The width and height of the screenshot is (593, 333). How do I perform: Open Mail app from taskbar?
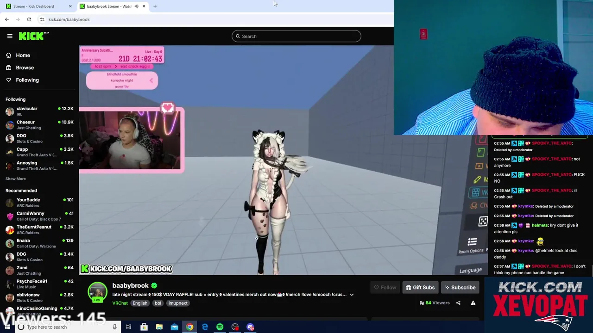pos(174,327)
